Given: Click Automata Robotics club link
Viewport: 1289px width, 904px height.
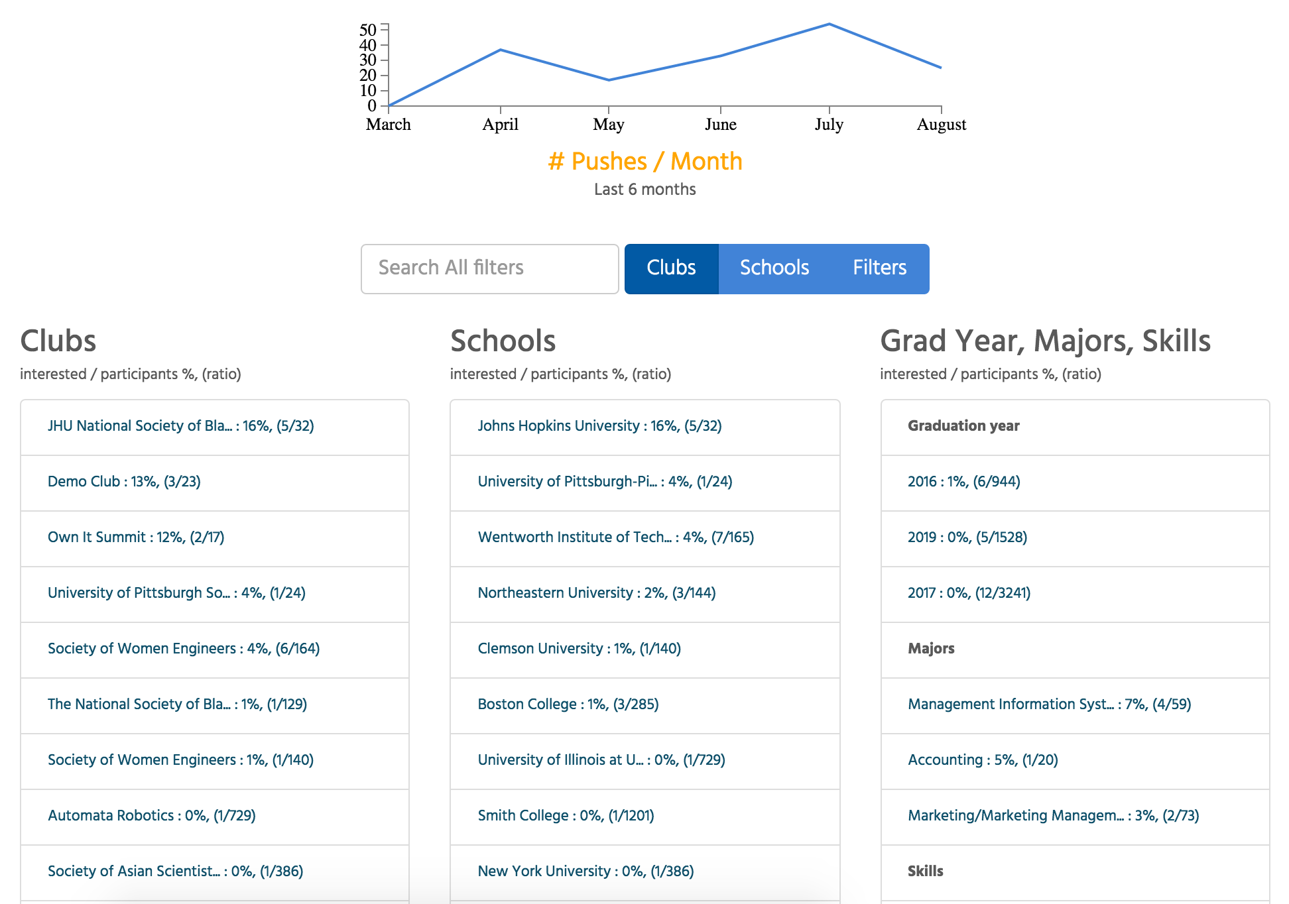Looking at the screenshot, I should tap(151, 816).
